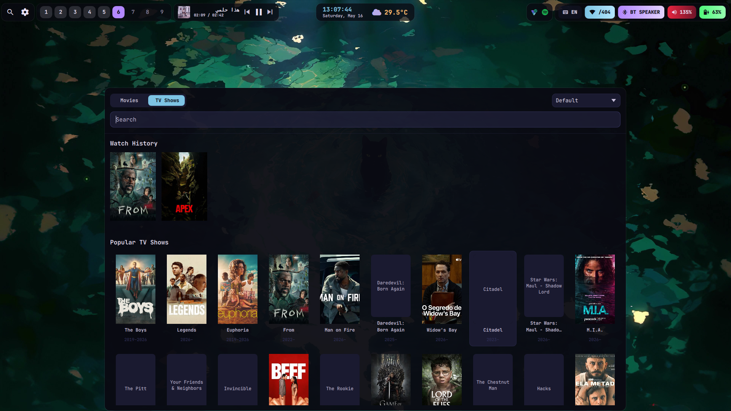Viewport: 731px width, 411px height.
Task: Open the Euphoria show poster
Action: 238,289
